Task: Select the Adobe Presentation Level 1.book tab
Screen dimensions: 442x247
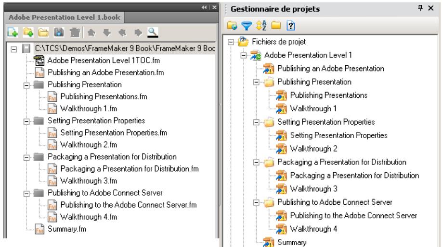Action: 64,17
